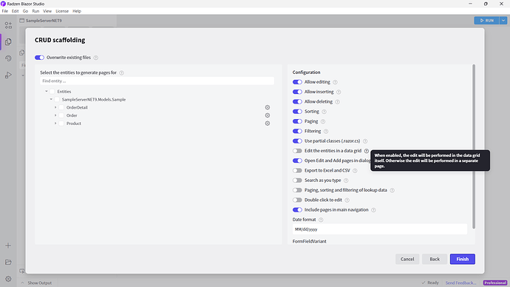Click help icon beside Overwrite existing files
This screenshot has width=510, height=287.
[x=96, y=58]
